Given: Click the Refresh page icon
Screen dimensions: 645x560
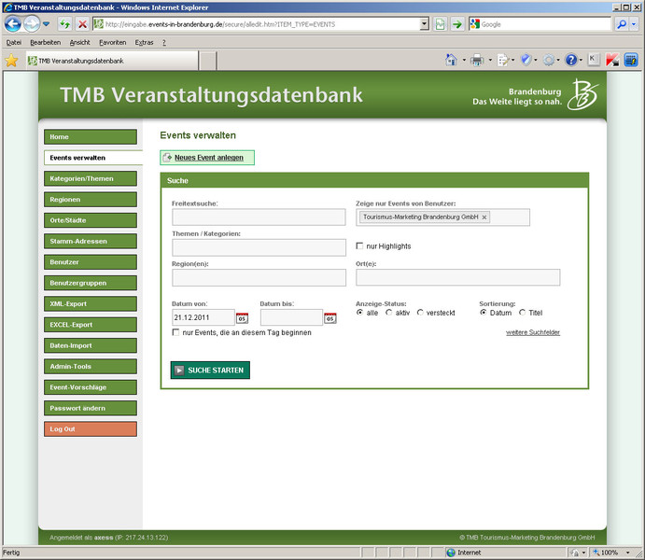Looking at the screenshot, I should coord(64,24).
